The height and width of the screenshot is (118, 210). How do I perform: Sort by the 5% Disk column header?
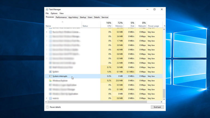129,24
